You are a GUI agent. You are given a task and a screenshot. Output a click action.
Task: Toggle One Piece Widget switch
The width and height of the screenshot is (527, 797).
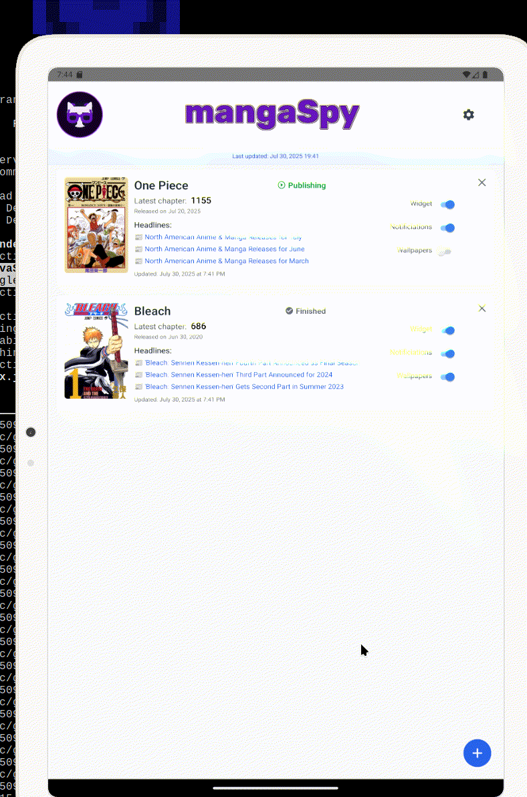447,205
